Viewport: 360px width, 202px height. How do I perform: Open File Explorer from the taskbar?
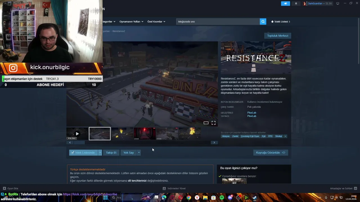tap(205, 198)
